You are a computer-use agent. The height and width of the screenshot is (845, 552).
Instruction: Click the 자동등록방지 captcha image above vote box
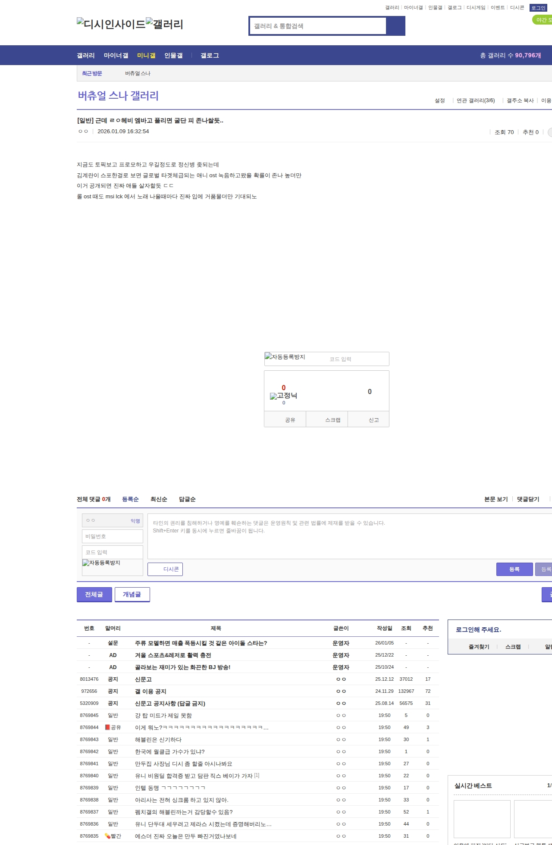pos(285,357)
